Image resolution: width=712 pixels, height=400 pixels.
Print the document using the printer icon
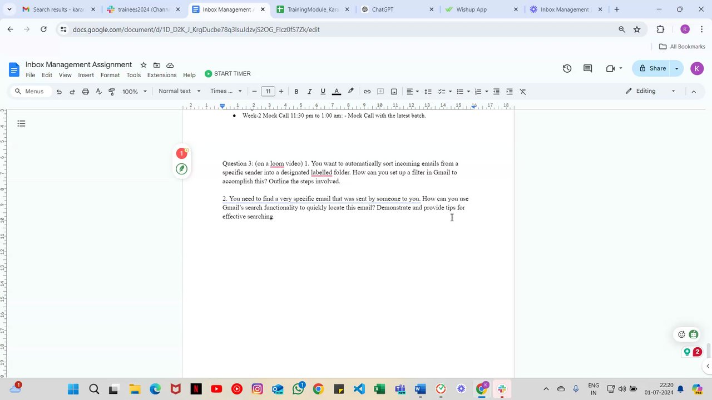point(86,92)
